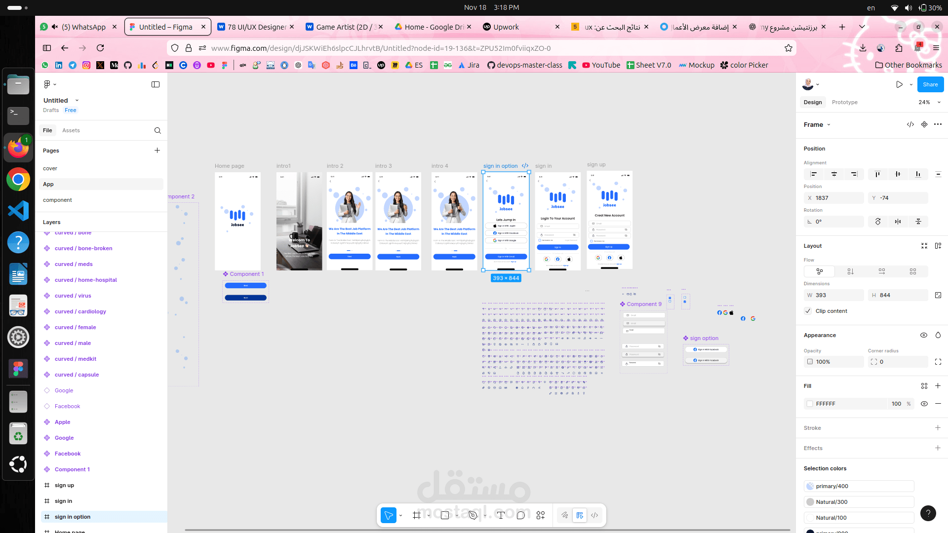The height and width of the screenshot is (533, 948).
Task: Rotate the frame 90 degrees
Action: pyautogui.click(x=878, y=222)
